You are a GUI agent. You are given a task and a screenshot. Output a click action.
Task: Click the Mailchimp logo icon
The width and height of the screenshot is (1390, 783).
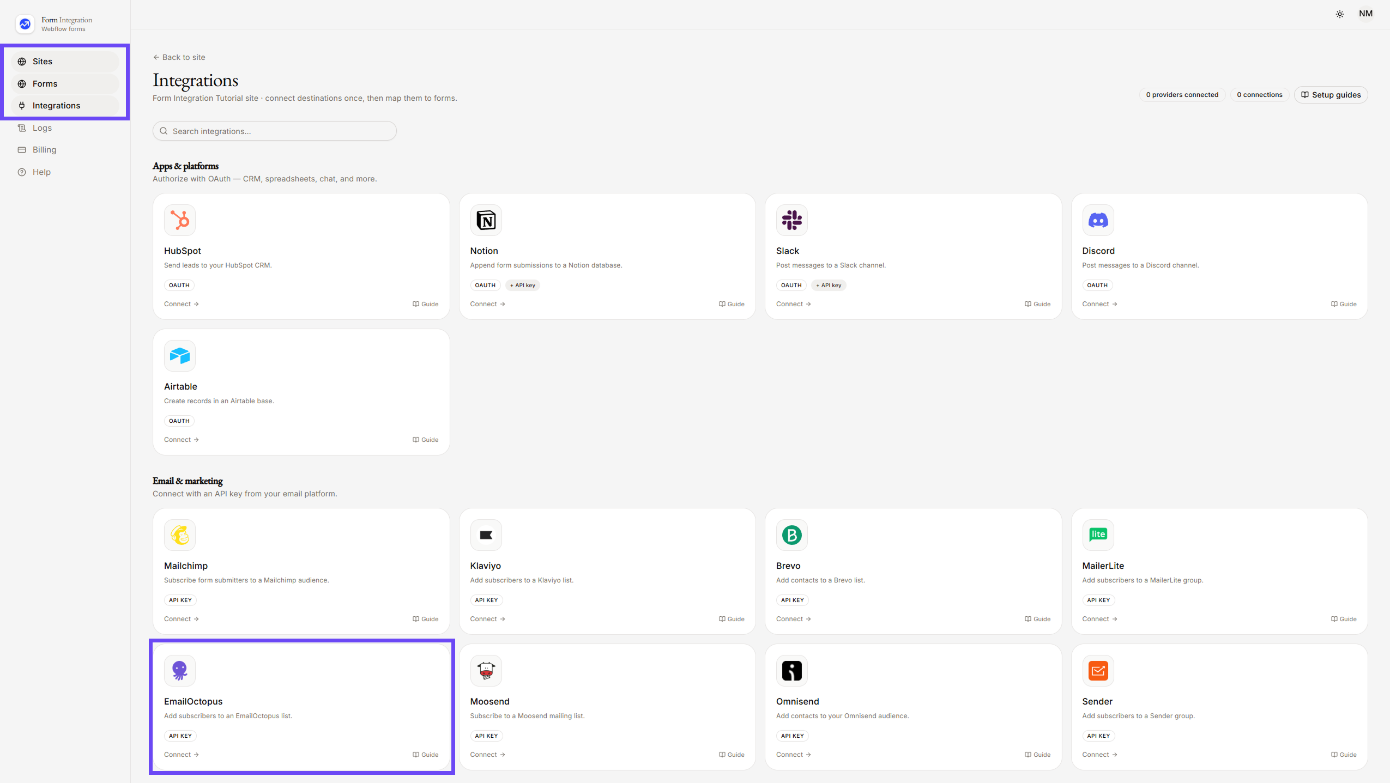tap(180, 535)
